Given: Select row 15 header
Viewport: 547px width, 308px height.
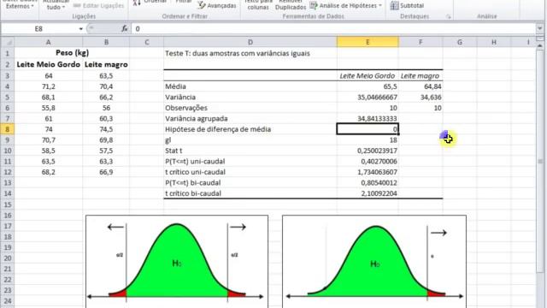Looking at the screenshot, I should pyautogui.click(x=8, y=204).
